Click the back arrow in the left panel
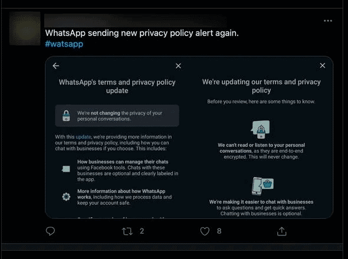 click(x=56, y=65)
